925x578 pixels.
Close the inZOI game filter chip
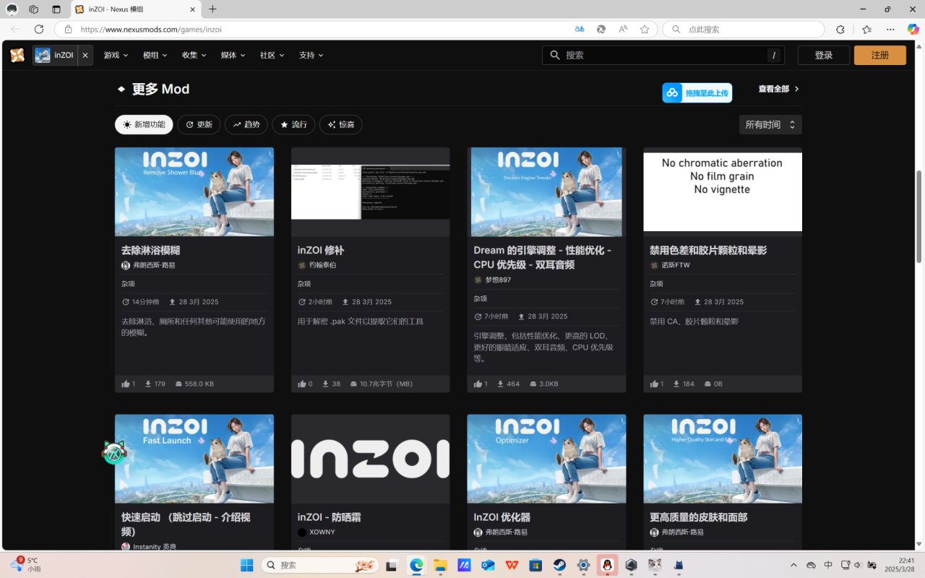[85, 55]
